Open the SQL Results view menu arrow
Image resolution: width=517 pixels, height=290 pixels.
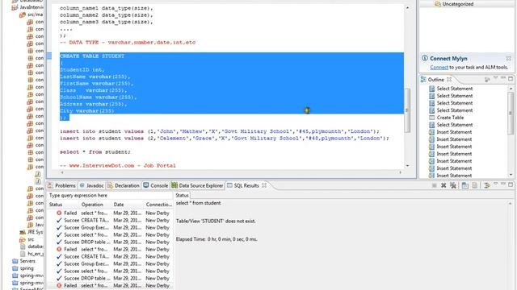495,184
